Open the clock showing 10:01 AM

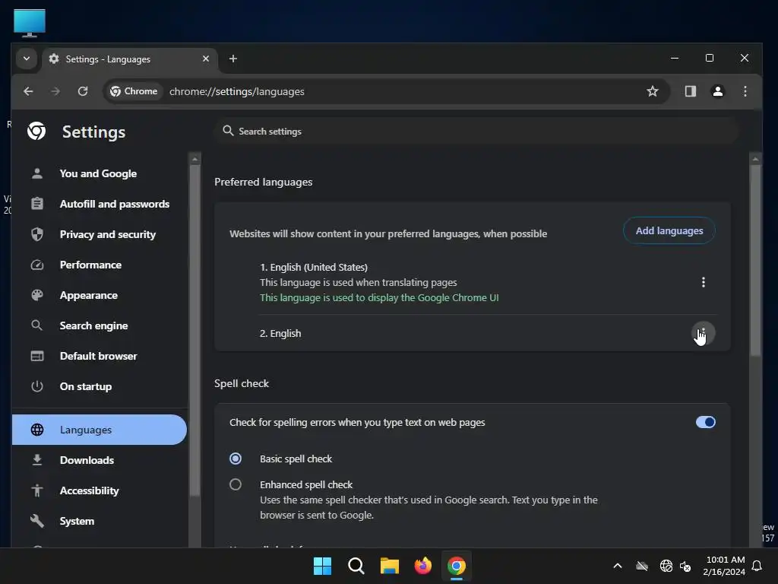coord(724,566)
